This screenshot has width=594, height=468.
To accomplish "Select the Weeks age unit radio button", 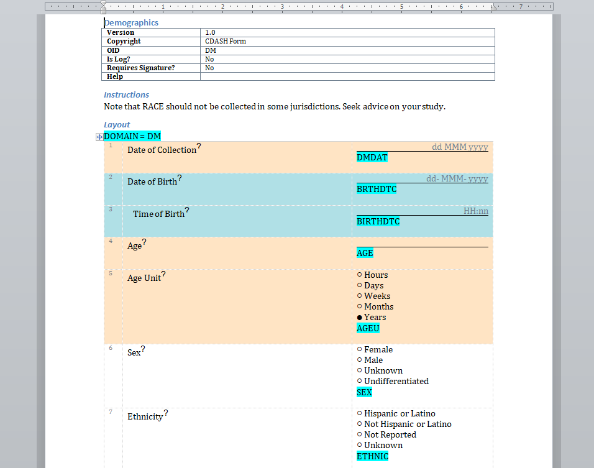I will 360,296.
